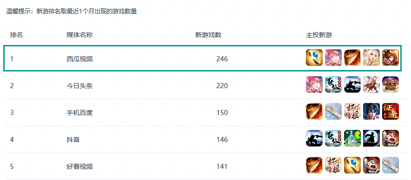Viewport: 411px width, 180px height.
Task: Select the 主投新游 column header
Action: [x=319, y=35]
